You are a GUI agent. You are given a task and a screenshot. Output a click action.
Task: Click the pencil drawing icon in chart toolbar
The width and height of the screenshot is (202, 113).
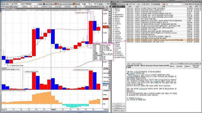tap(107, 6)
